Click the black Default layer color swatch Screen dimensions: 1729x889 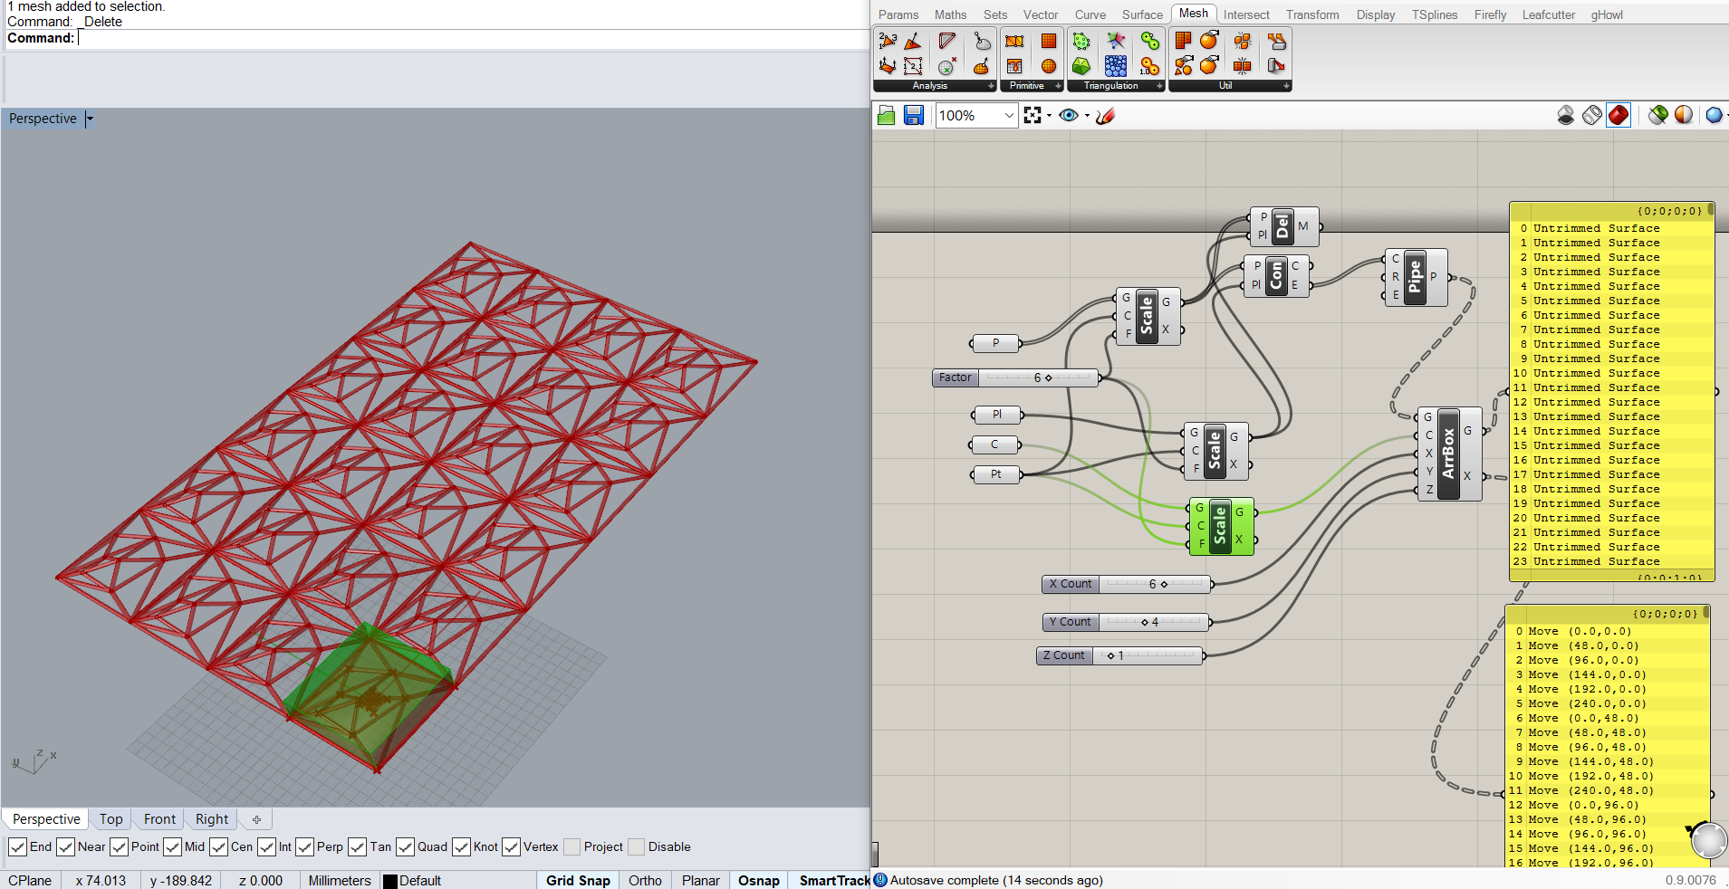[390, 882]
